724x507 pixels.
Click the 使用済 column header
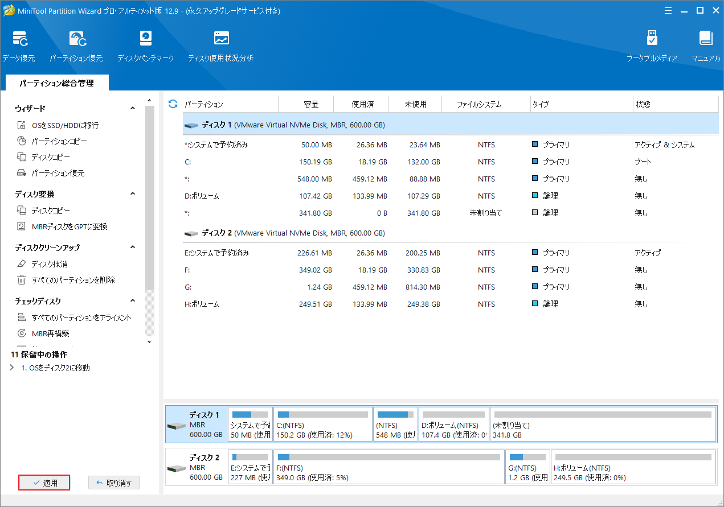pyautogui.click(x=361, y=104)
